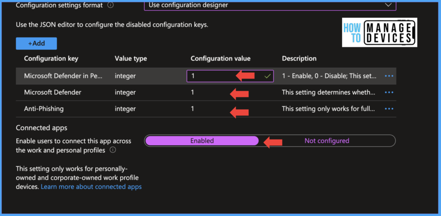Viewport: 441px width, 216px height.
Task: Click the Description column header
Action: pos(299,59)
